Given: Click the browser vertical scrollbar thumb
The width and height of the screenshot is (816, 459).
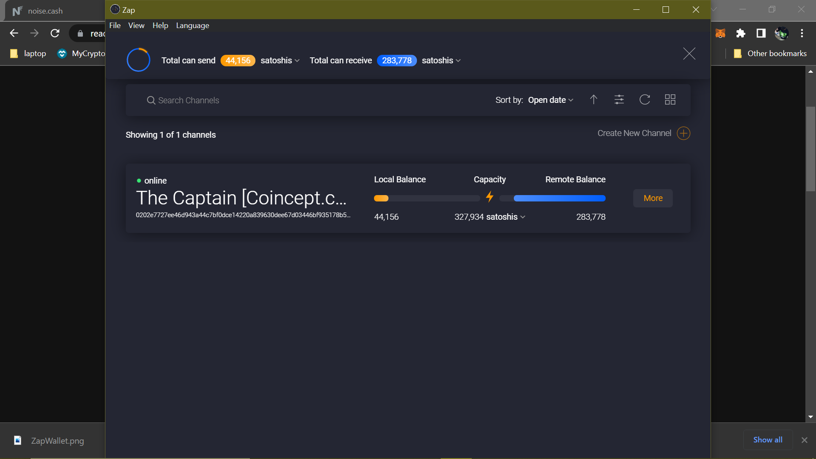Looking at the screenshot, I should click(x=810, y=149).
